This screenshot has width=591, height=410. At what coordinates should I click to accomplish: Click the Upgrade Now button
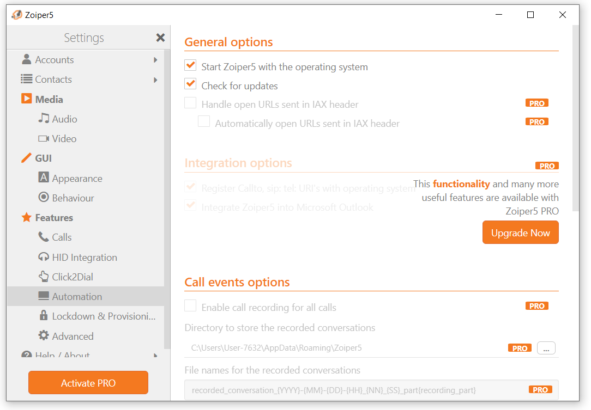520,232
